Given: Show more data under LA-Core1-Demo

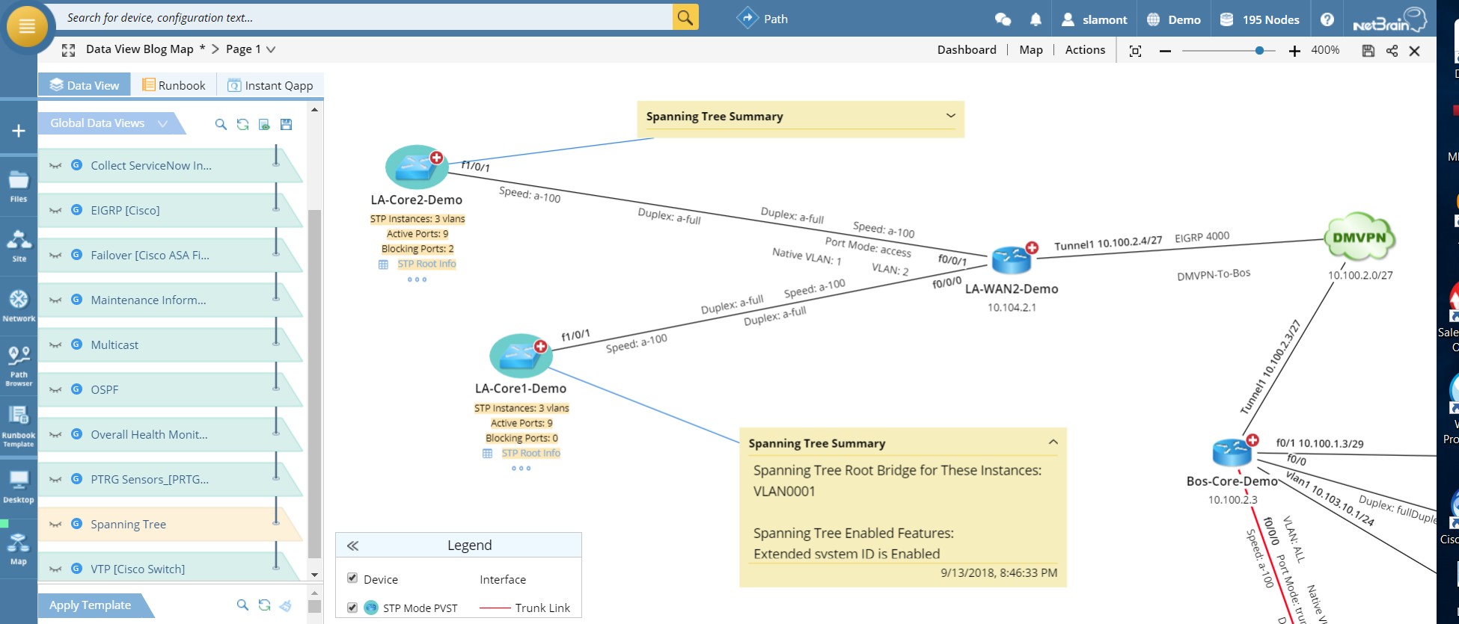Looking at the screenshot, I should 521,469.
